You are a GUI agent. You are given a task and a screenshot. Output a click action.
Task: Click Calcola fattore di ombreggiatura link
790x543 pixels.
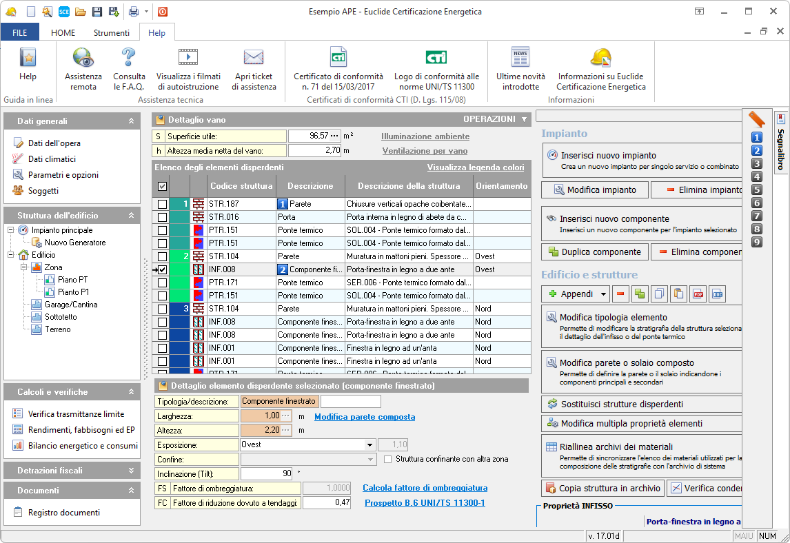pyautogui.click(x=425, y=488)
